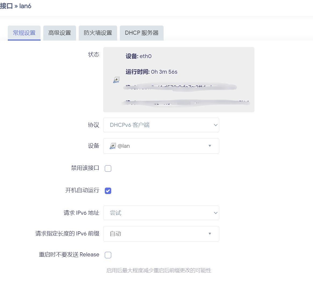The width and height of the screenshot is (313, 283).
Task: Switch to the 高级设置 tab
Action: [60, 33]
